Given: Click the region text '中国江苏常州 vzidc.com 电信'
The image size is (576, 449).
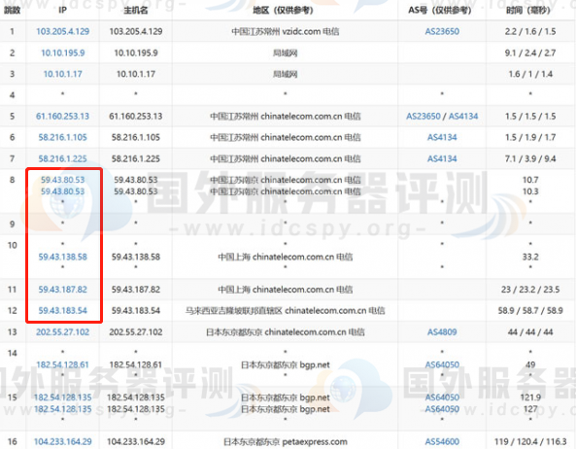Looking at the screenshot, I should (x=285, y=32).
